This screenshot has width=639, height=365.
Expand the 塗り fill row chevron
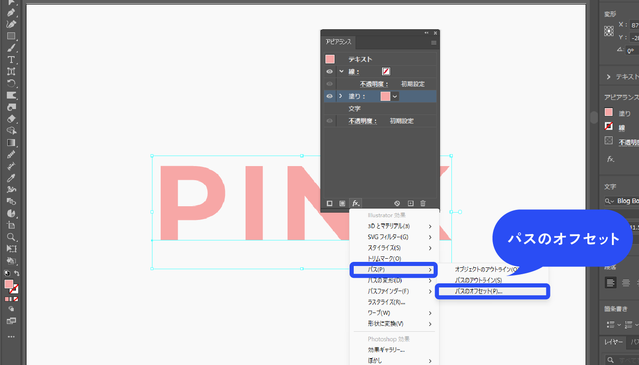(340, 96)
